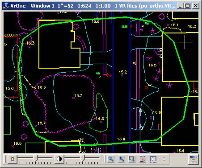Open the VrOne title bar system icon
Viewport: 202px width, 168px height.
(x=6, y=6)
